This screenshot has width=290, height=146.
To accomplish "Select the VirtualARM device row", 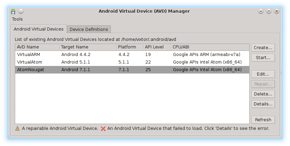I will [x=132, y=55].
